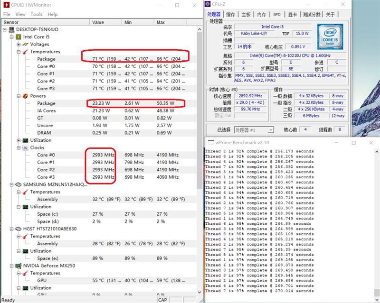Click the Clocks icon

25,147
